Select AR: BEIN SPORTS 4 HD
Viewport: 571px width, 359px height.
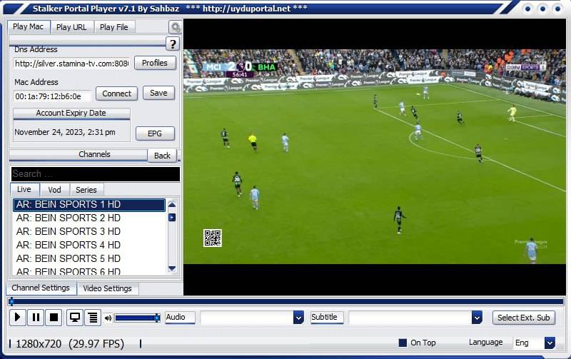point(89,245)
